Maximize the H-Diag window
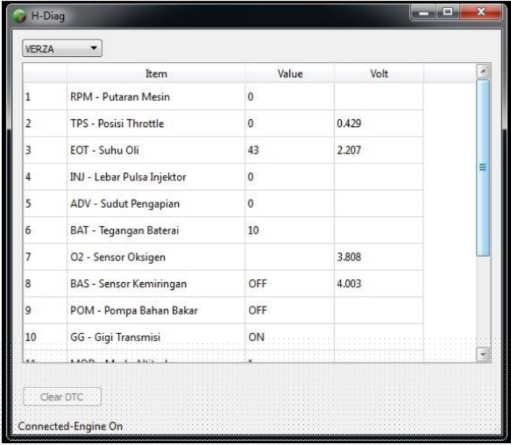511x445 pixels. (448, 12)
